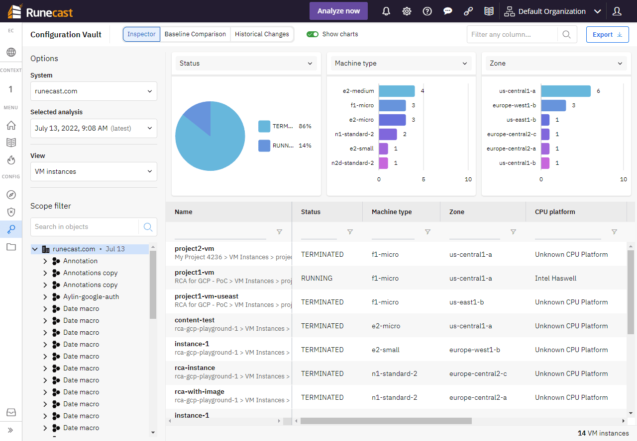
Task: Expand the Aylin-google-auth tree node
Action: pos(45,296)
